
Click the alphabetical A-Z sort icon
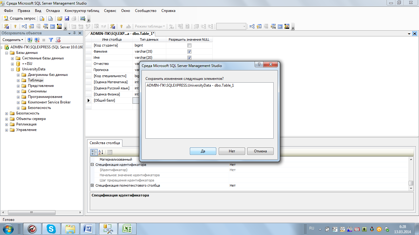[101, 152]
